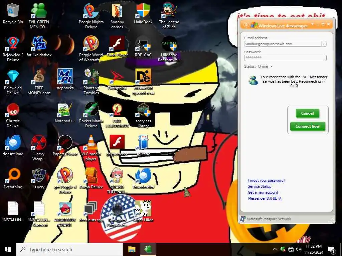Open Graveyard Party Scre... shortcut
This screenshot has height=256, width=342.
tap(117, 214)
